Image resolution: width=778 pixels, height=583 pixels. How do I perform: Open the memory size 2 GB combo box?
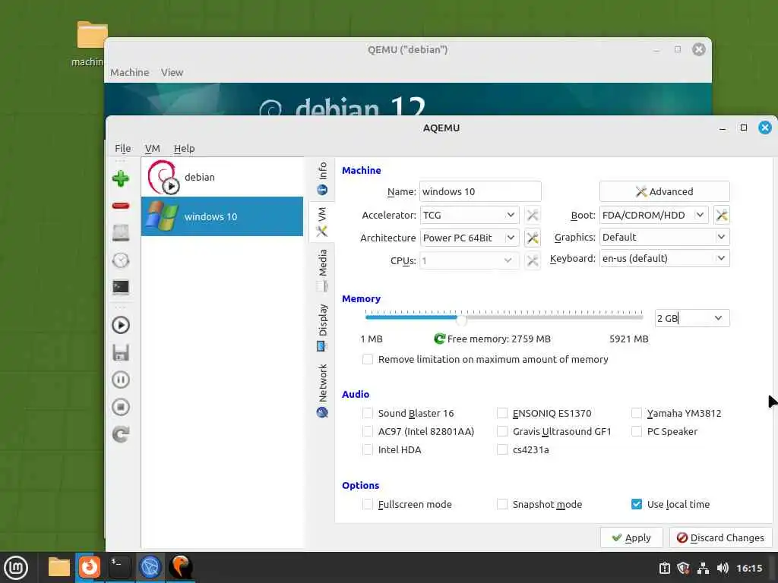click(x=692, y=318)
